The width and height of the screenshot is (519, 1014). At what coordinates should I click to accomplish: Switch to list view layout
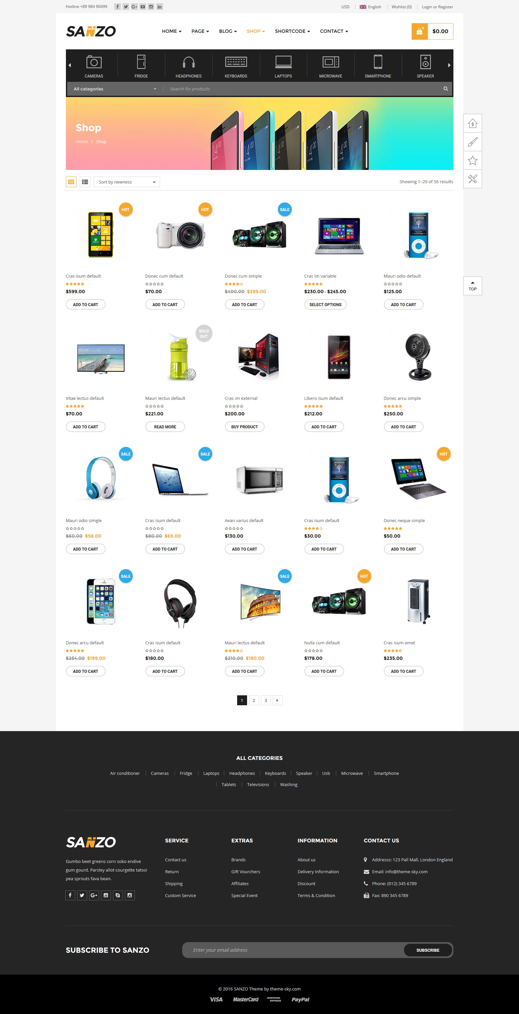[85, 182]
